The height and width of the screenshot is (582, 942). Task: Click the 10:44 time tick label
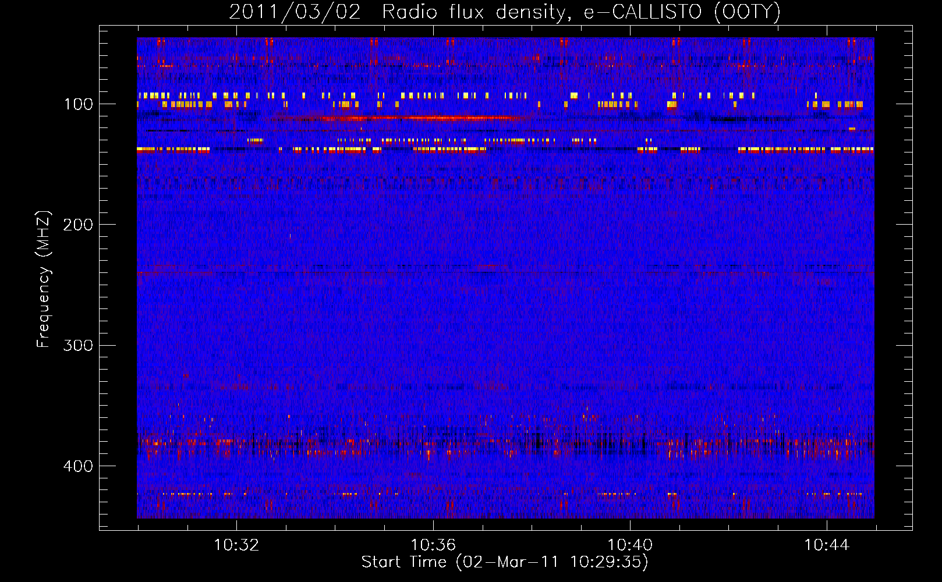(x=827, y=545)
